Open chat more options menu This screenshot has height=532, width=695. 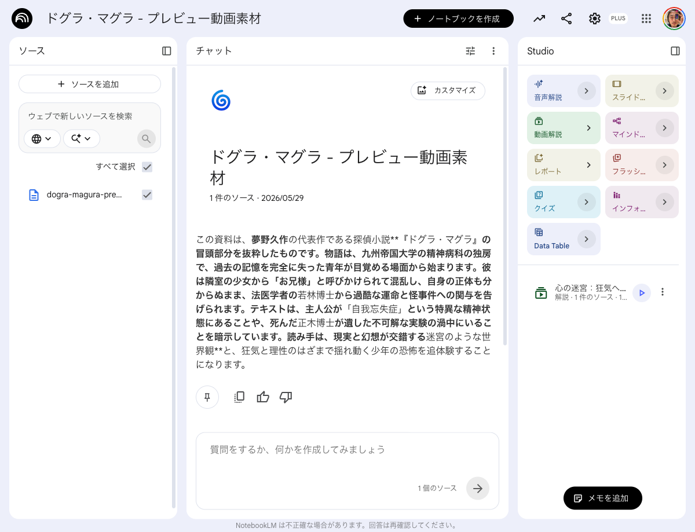point(493,51)
